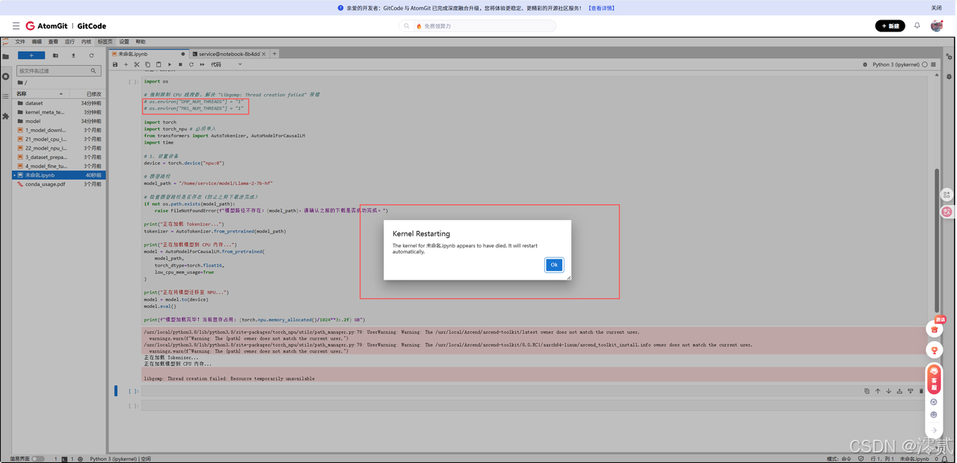Open the 设置 menu
Viewport: 957px width, 463px height.
124,42
